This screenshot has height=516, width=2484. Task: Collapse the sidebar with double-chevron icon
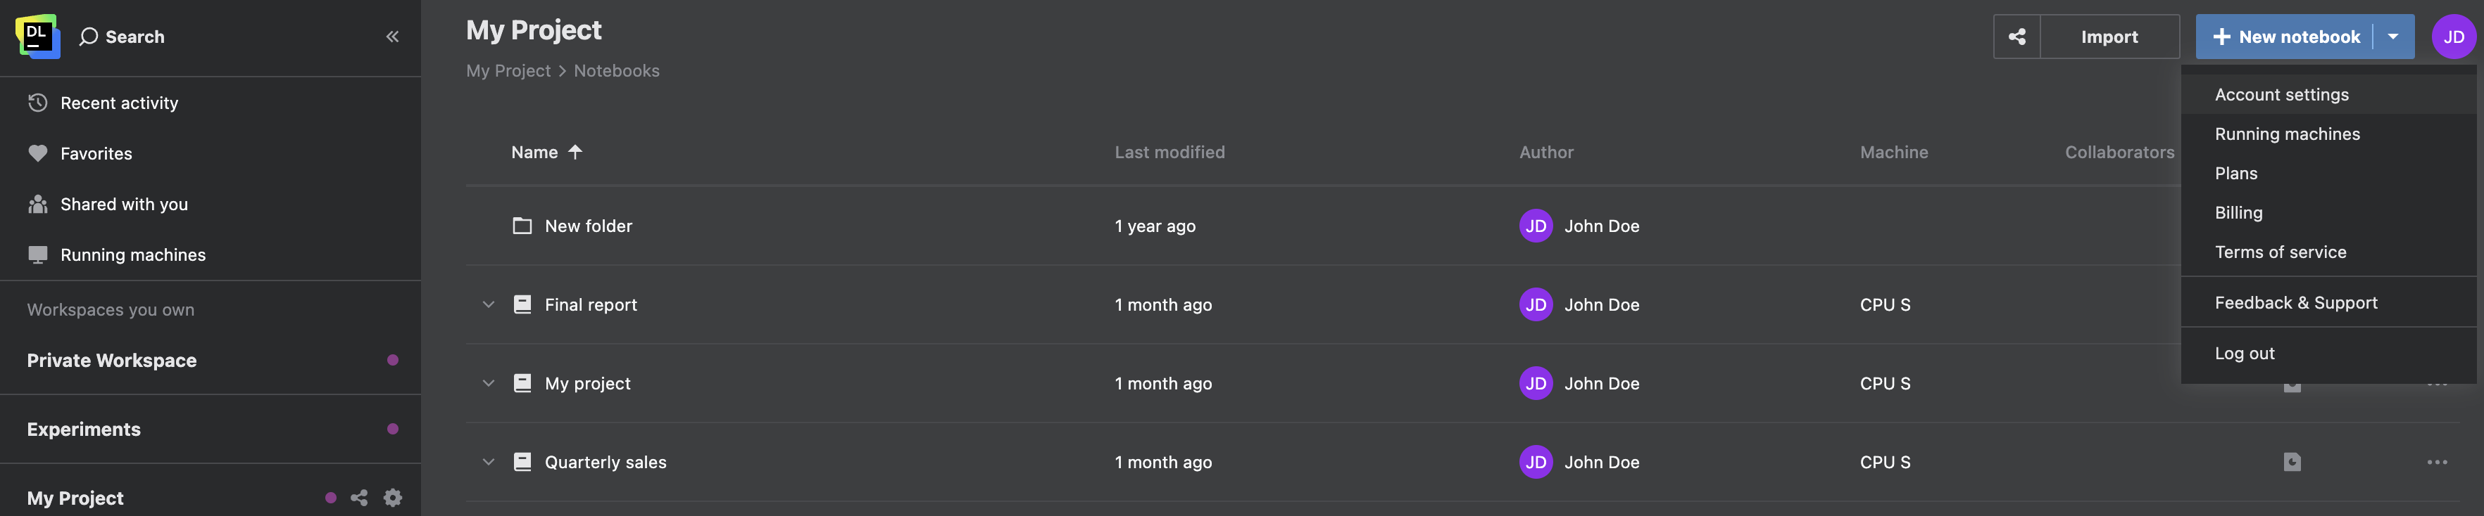pyautogui.click(x=392, y=37)
